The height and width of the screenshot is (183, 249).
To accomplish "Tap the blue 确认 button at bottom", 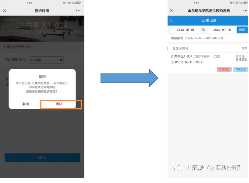I will coord(42,158).
